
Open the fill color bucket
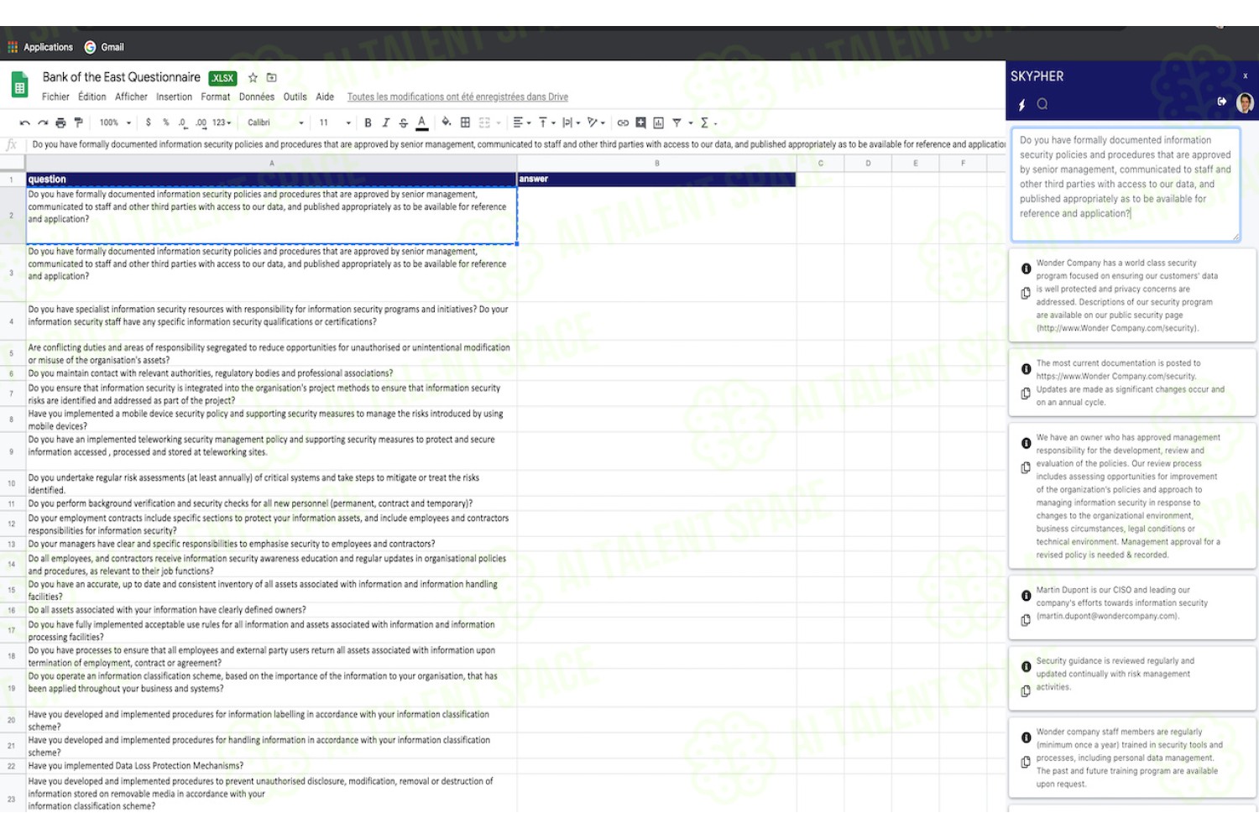447,122
